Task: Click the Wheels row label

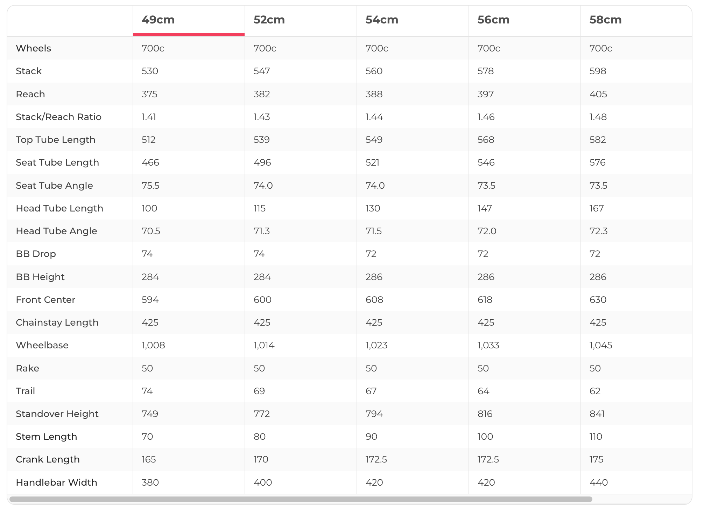Action: 34,48
